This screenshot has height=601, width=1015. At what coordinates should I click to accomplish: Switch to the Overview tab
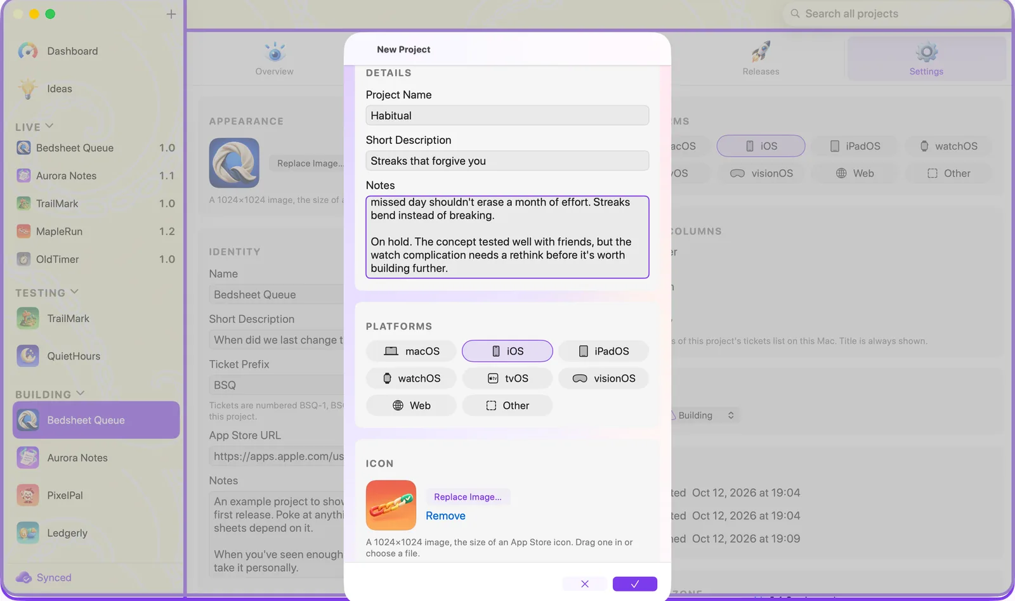pos(274,58)
